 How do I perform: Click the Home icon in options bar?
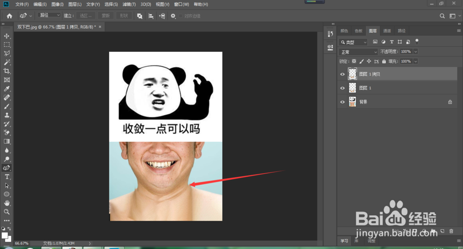[x=9, y=16]
